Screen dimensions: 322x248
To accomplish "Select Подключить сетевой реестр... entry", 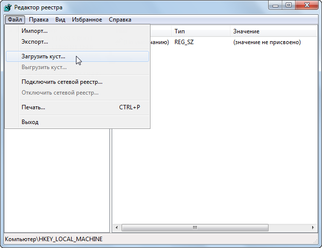I will coord(62,82).
